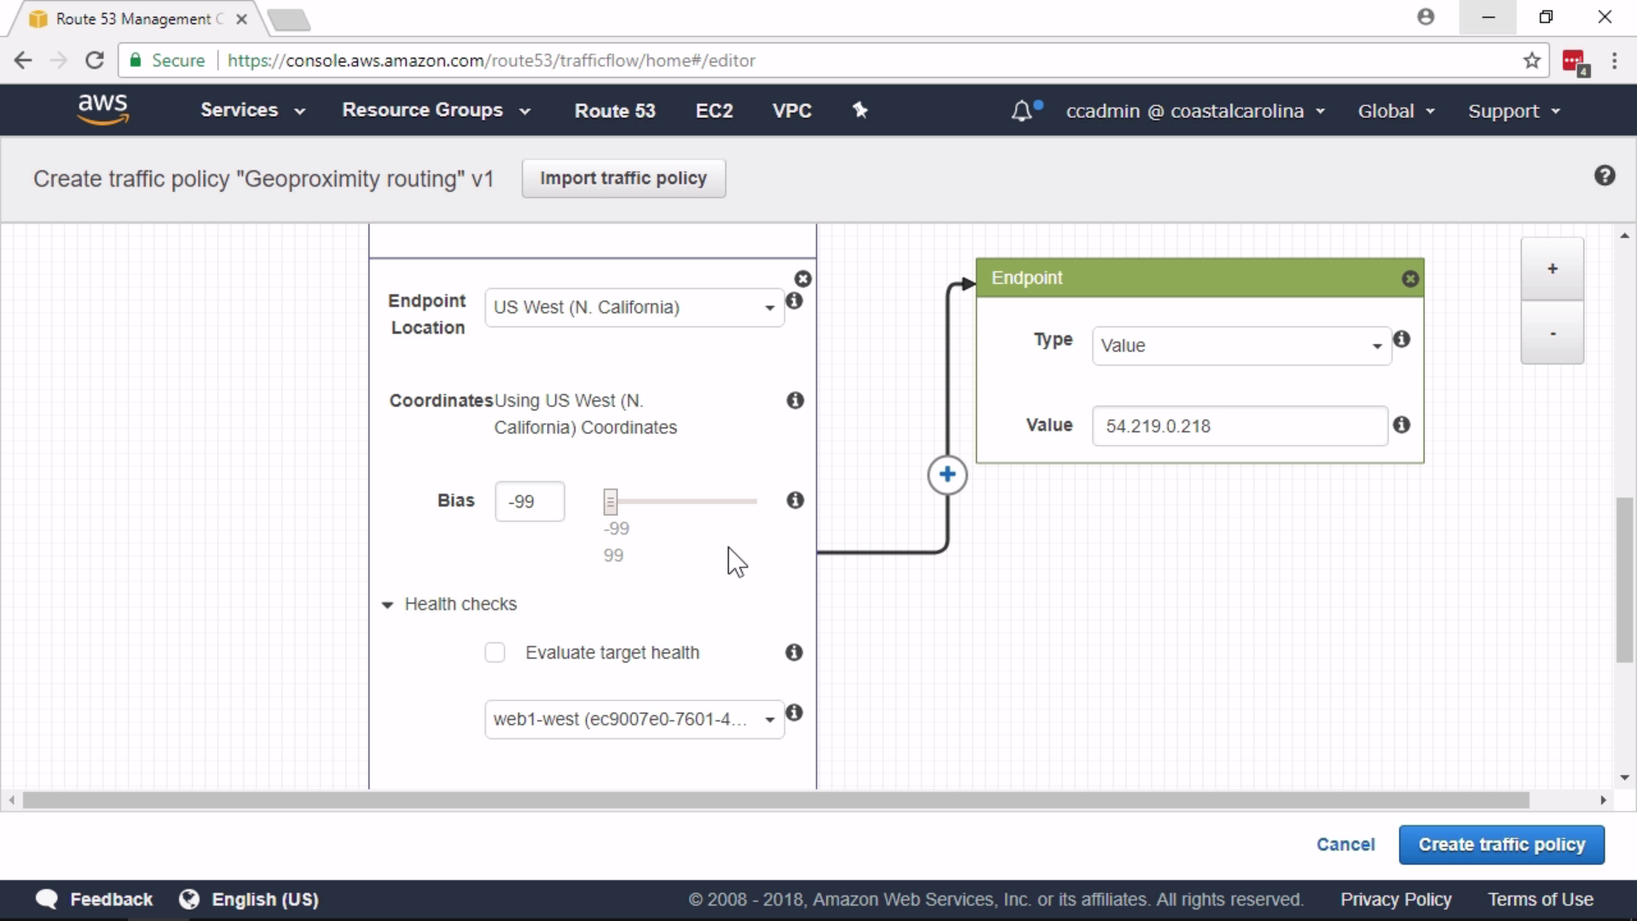Click the Bias value input field
This screenshot has width=1637, height=921.
coord(529,501)
